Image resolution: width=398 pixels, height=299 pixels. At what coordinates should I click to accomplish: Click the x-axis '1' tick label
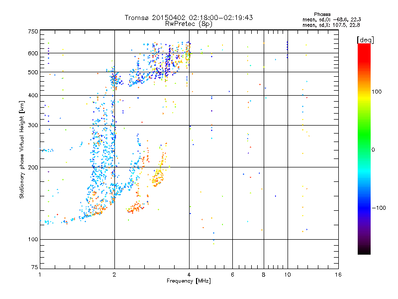point(40,275)
